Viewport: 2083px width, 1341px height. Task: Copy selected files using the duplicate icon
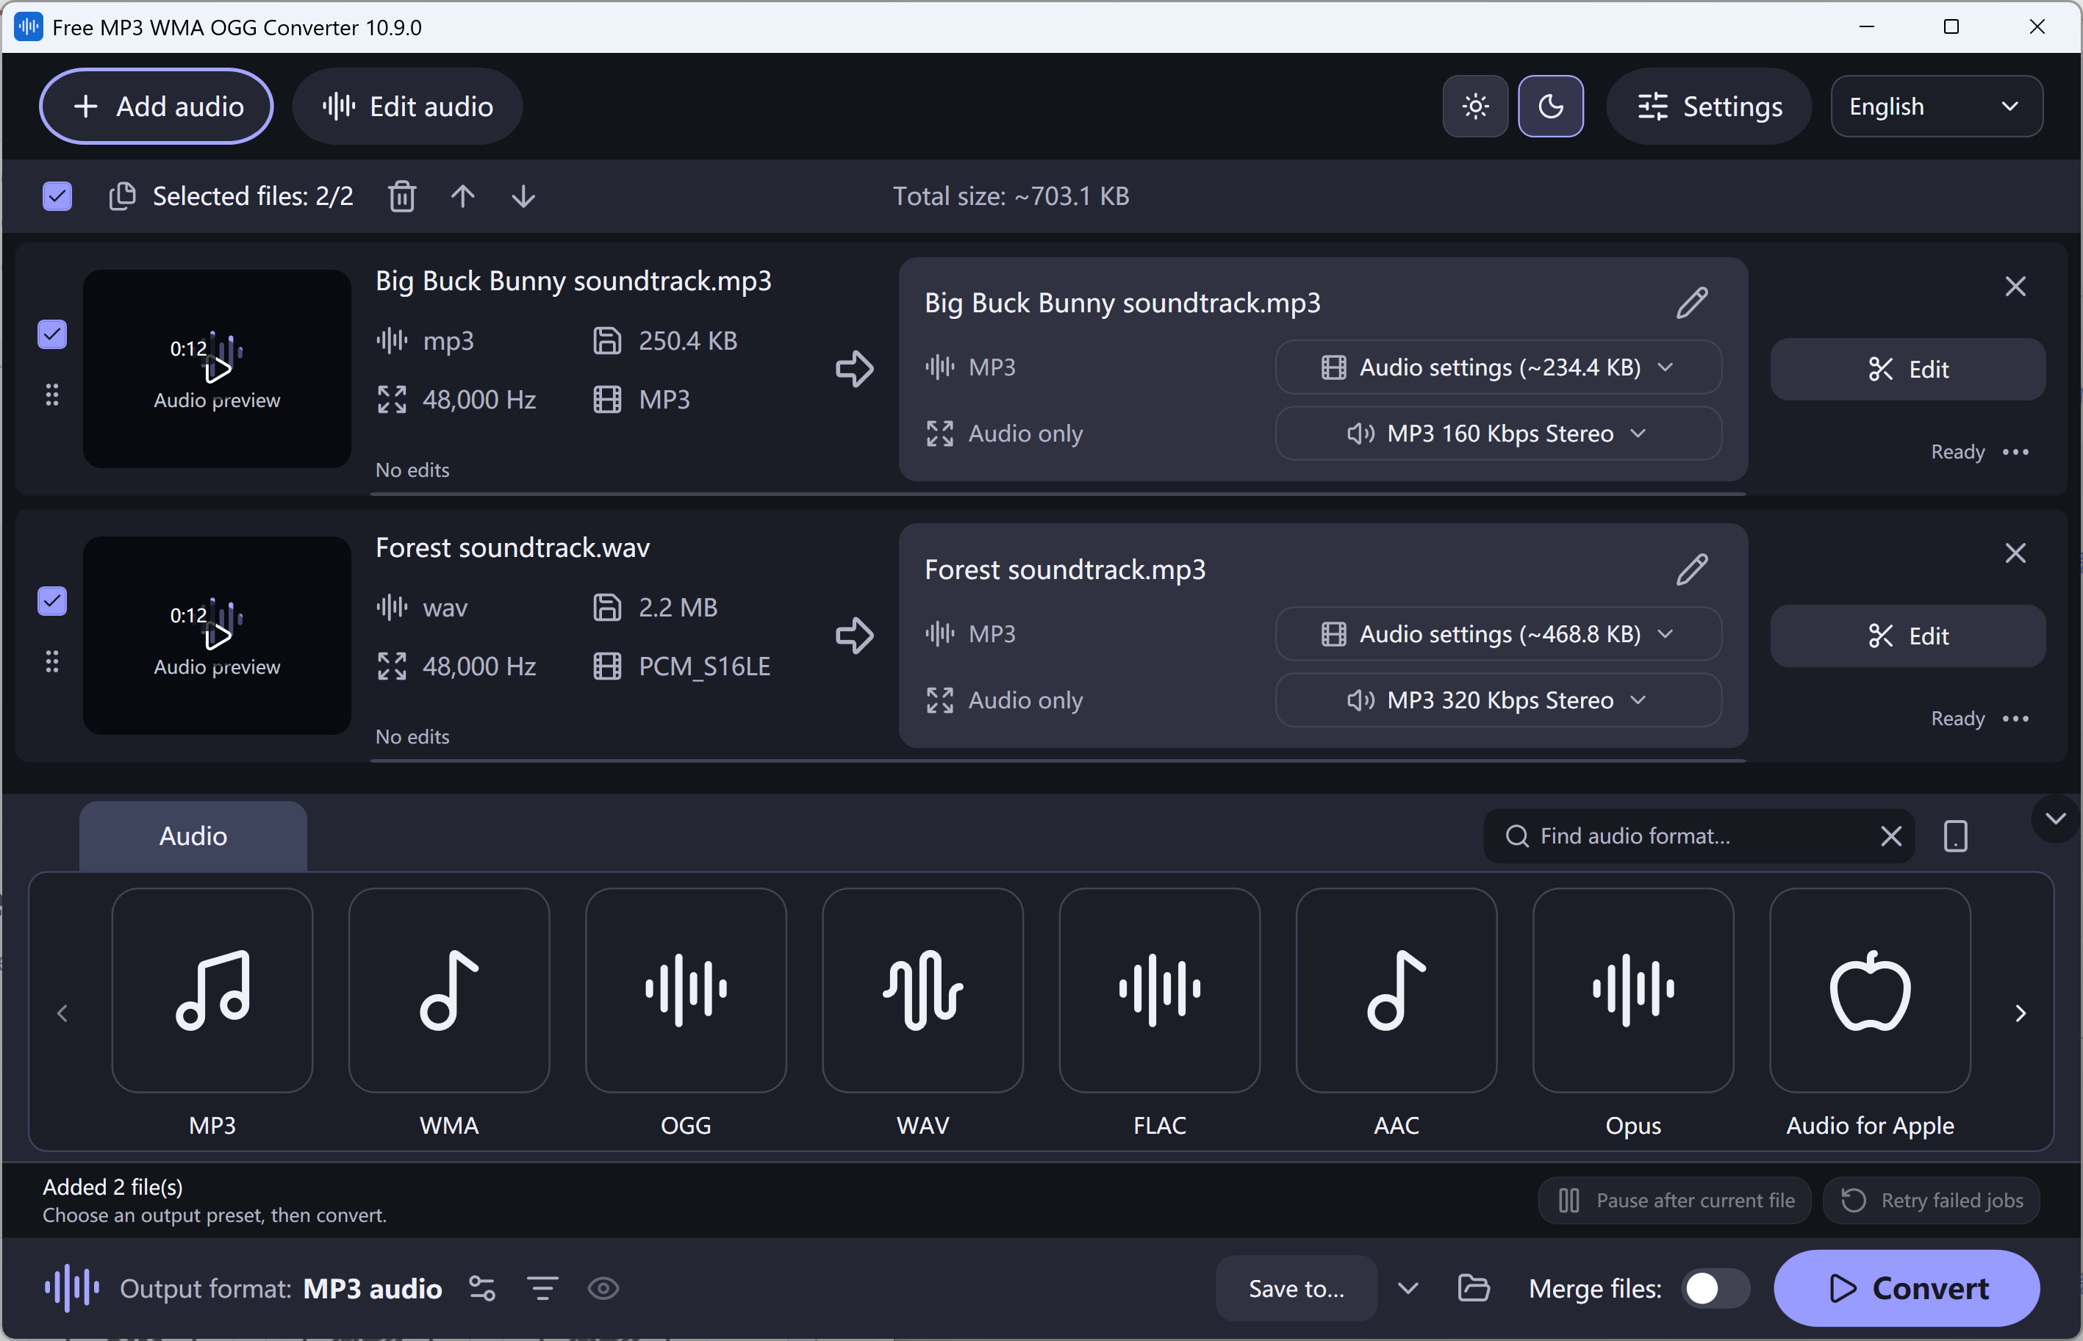tap(123, 196)
